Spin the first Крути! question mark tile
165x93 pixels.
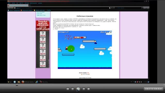tap(43, 34)
